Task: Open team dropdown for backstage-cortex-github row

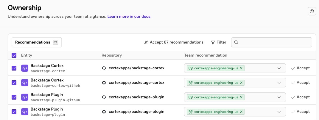Action: tap(279, 83)
